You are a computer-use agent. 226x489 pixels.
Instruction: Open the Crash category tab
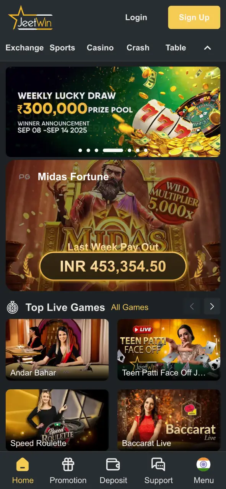coord(138,48)
